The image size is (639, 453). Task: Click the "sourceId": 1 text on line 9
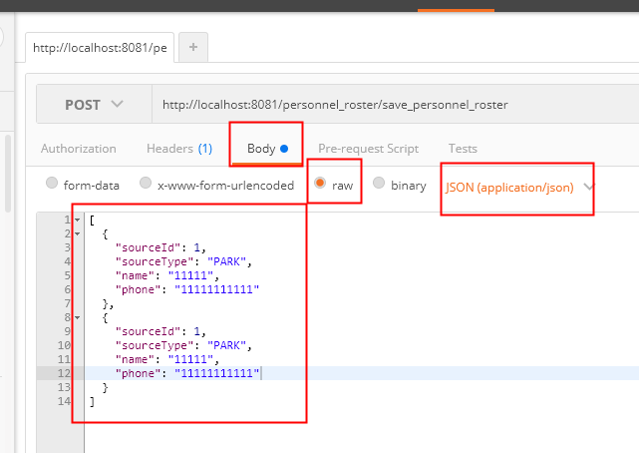[160, 331]
